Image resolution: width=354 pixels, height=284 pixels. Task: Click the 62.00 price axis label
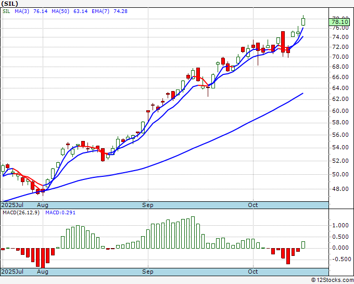[x=340, y=99]
